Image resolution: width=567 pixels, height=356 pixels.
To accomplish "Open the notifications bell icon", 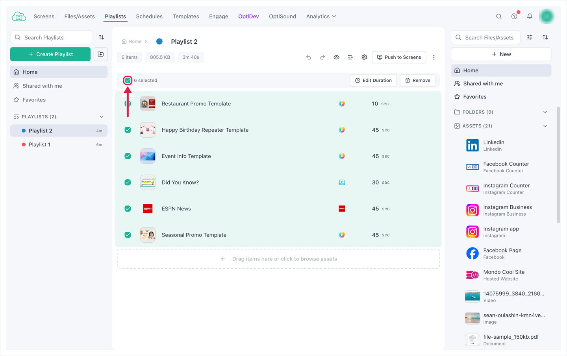I will tap(530, 17).
